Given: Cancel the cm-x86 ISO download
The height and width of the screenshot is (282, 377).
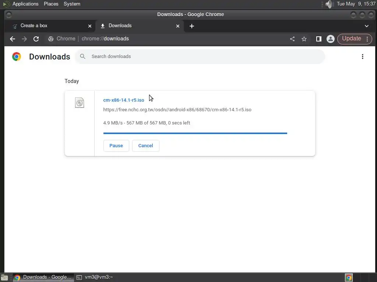Looking at the screenshot, I should [146, 145].
